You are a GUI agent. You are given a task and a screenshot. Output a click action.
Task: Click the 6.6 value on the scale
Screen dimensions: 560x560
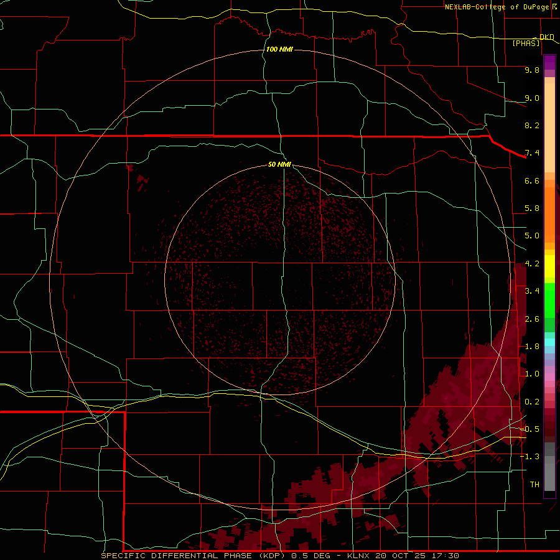[x=532, y=180]
